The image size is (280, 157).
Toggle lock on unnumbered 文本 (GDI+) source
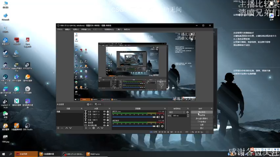108,120
